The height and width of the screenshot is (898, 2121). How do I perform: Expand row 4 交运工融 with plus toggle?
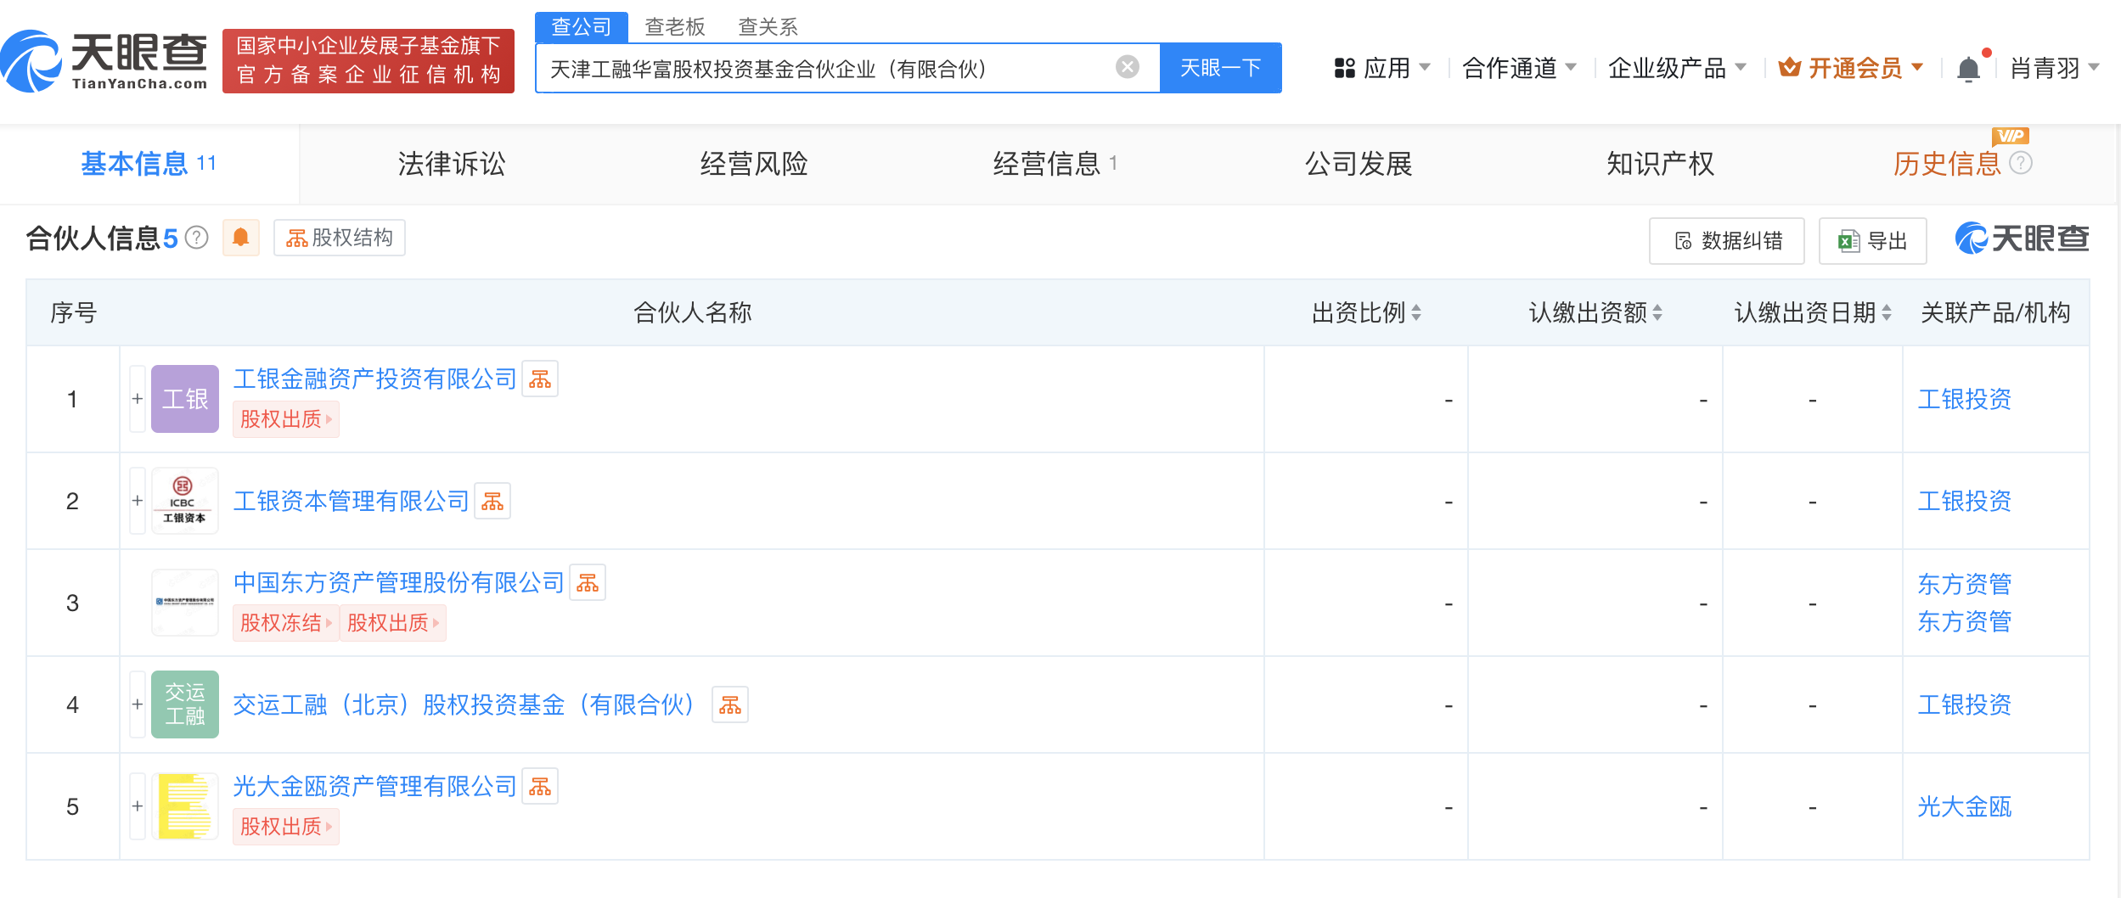[138, 704]
